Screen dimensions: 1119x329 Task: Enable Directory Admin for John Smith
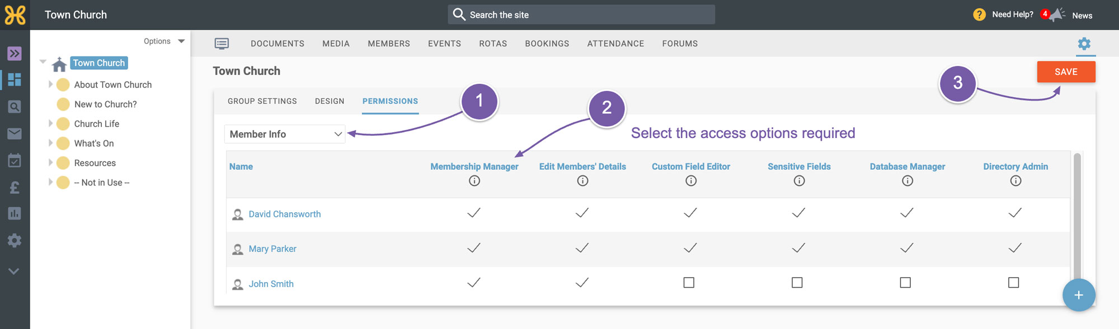point(1013,283)
